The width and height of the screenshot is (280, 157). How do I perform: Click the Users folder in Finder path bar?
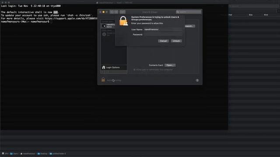coord(14,154)
